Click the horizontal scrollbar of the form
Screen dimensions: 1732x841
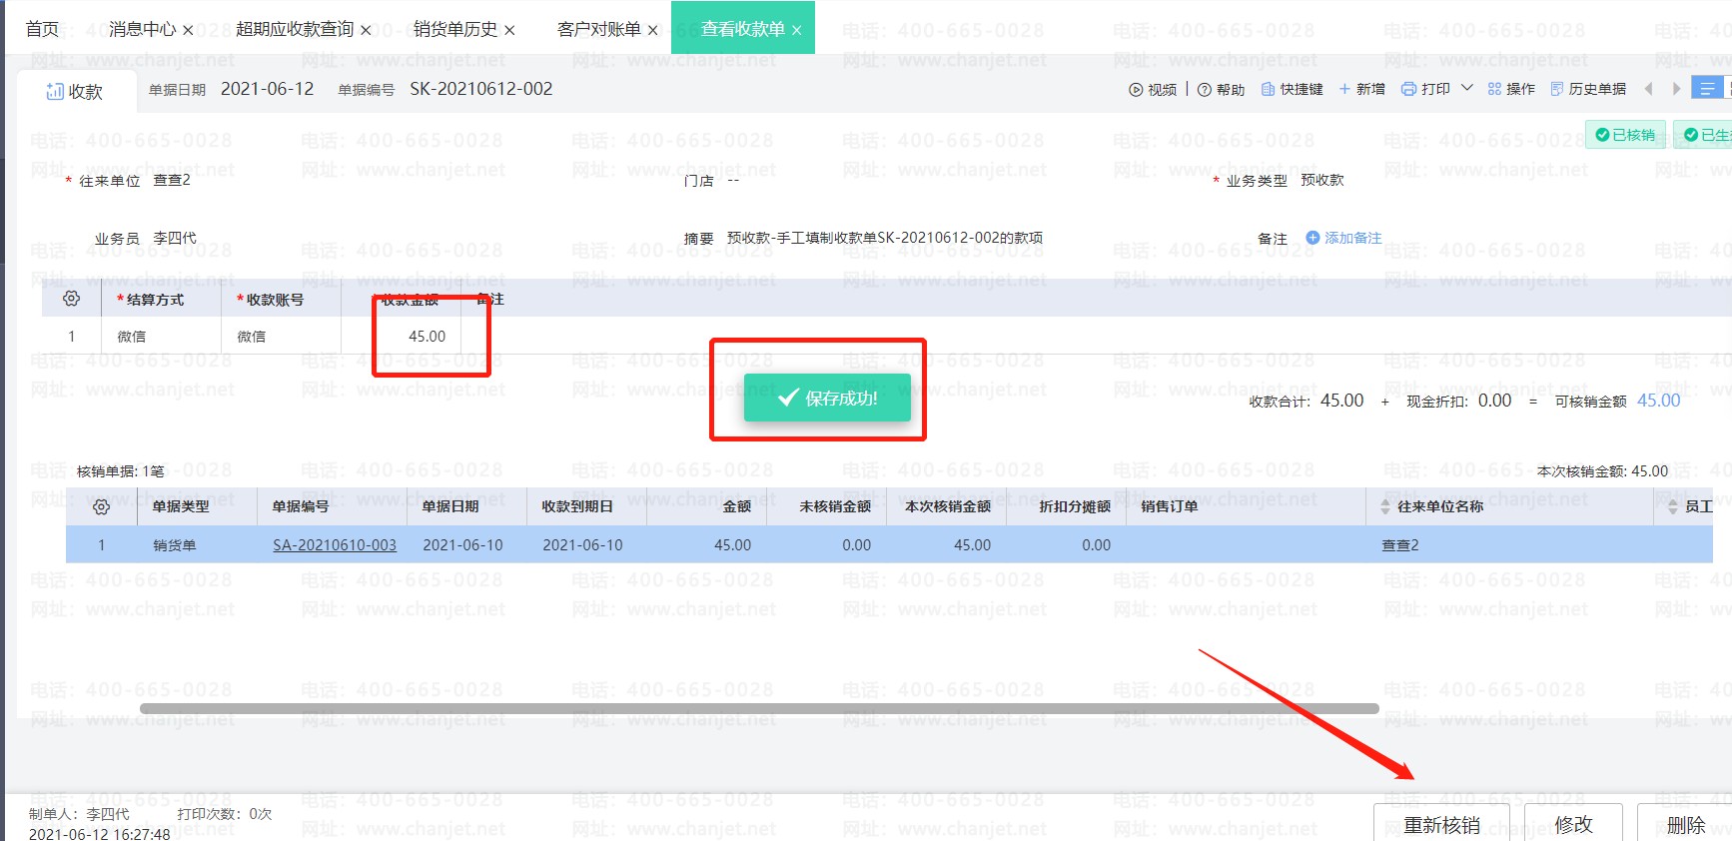click(x=759, y=708)
